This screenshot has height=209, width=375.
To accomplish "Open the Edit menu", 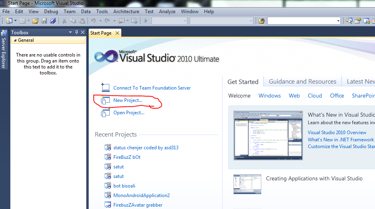I will 19,12.
